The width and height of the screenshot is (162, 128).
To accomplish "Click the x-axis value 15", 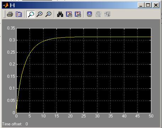I will click(56, 116).
